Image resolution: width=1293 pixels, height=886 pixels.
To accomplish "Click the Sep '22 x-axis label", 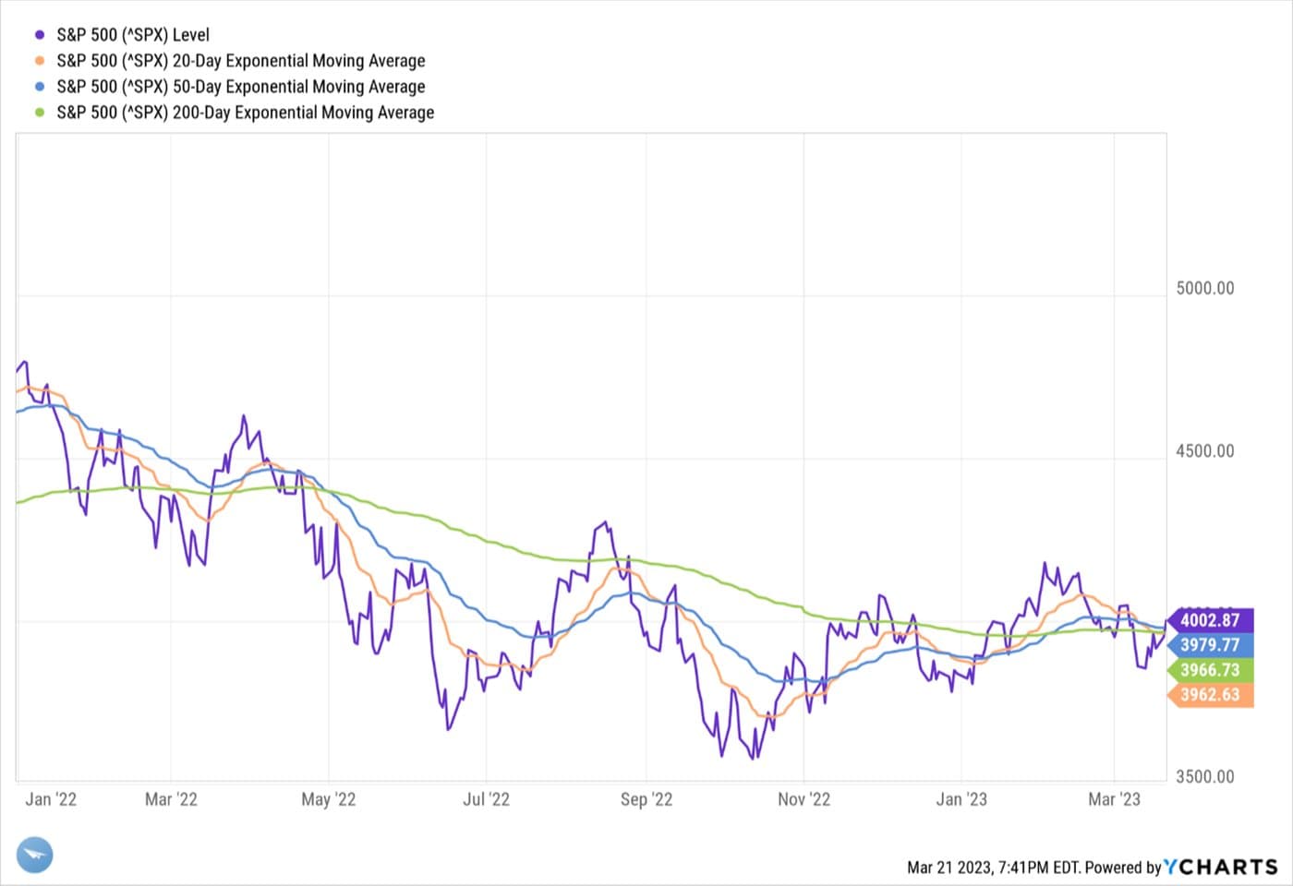I will (646, 799).
